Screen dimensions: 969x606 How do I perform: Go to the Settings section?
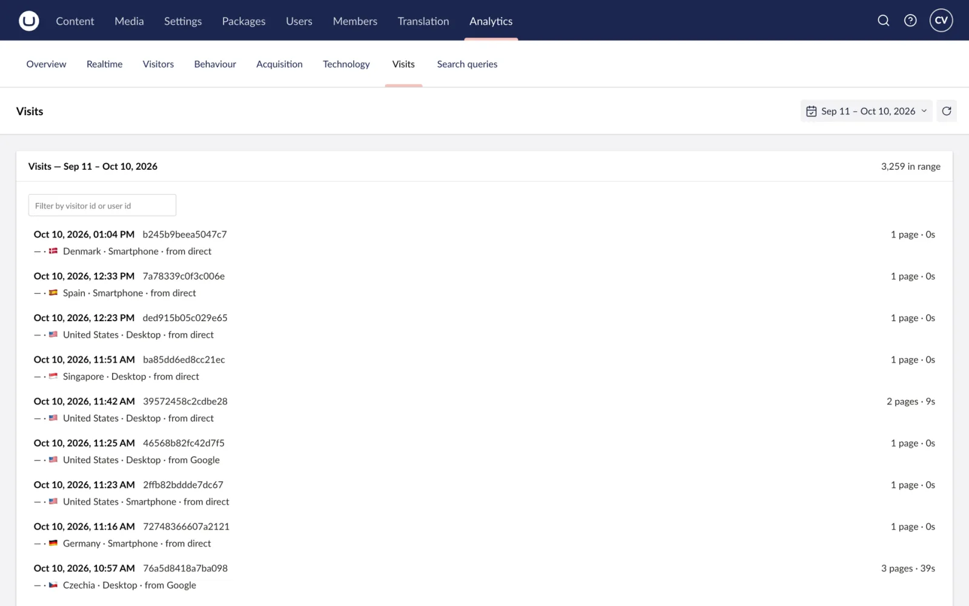(183, 21)
